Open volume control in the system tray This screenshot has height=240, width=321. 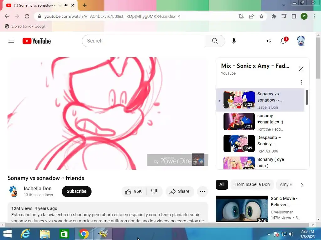[291, 234]
